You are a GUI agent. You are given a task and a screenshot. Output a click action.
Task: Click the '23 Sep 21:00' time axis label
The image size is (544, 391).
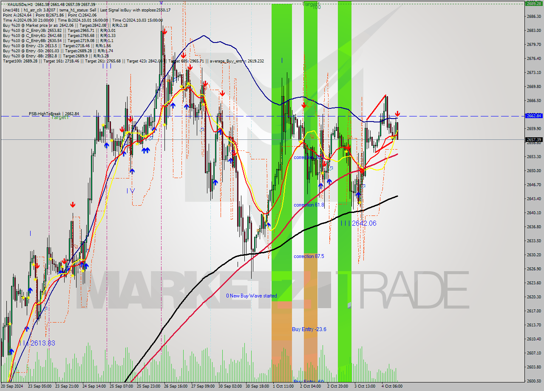[68, 386]
